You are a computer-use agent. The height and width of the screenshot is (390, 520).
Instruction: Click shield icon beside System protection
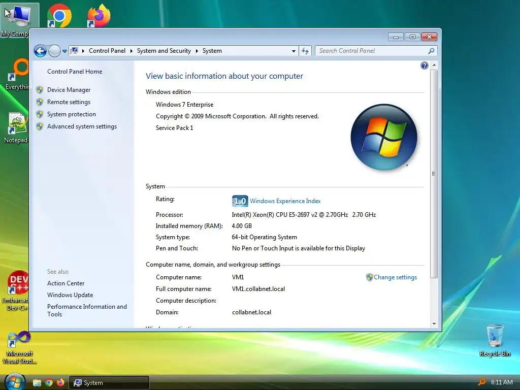coord(40,114)
